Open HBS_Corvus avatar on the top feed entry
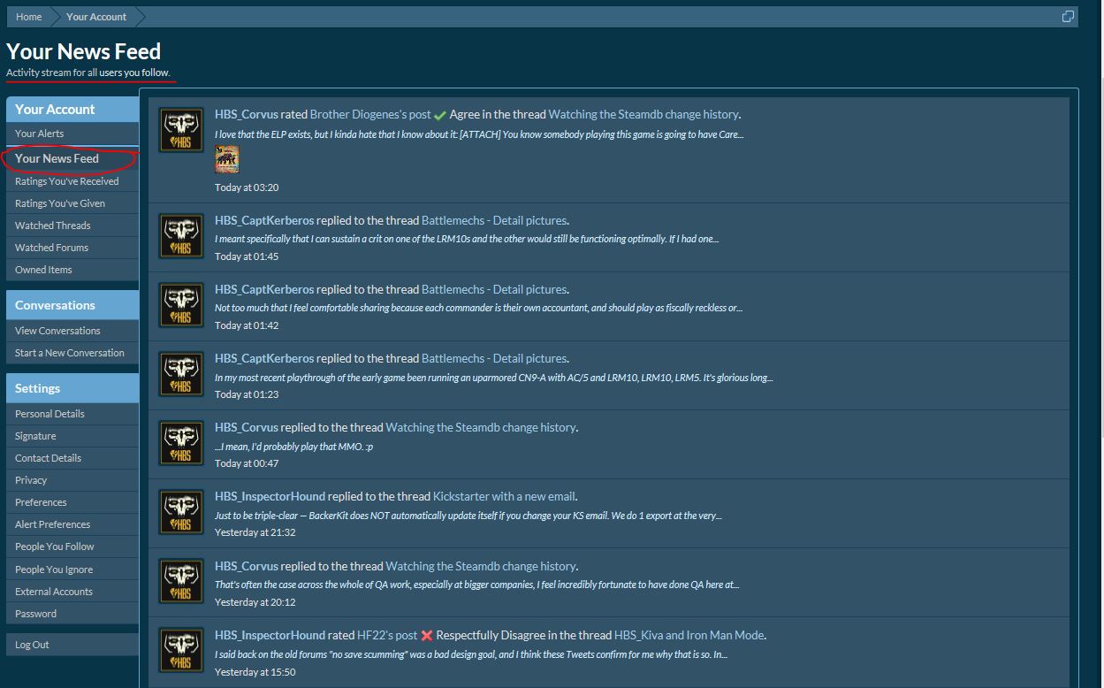Screen dimensions: 1104x688 (181, 130)
